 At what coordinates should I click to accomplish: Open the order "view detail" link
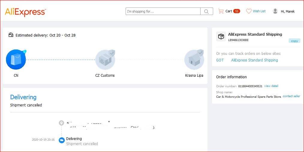pyautogui.click(x=271, y=86)
